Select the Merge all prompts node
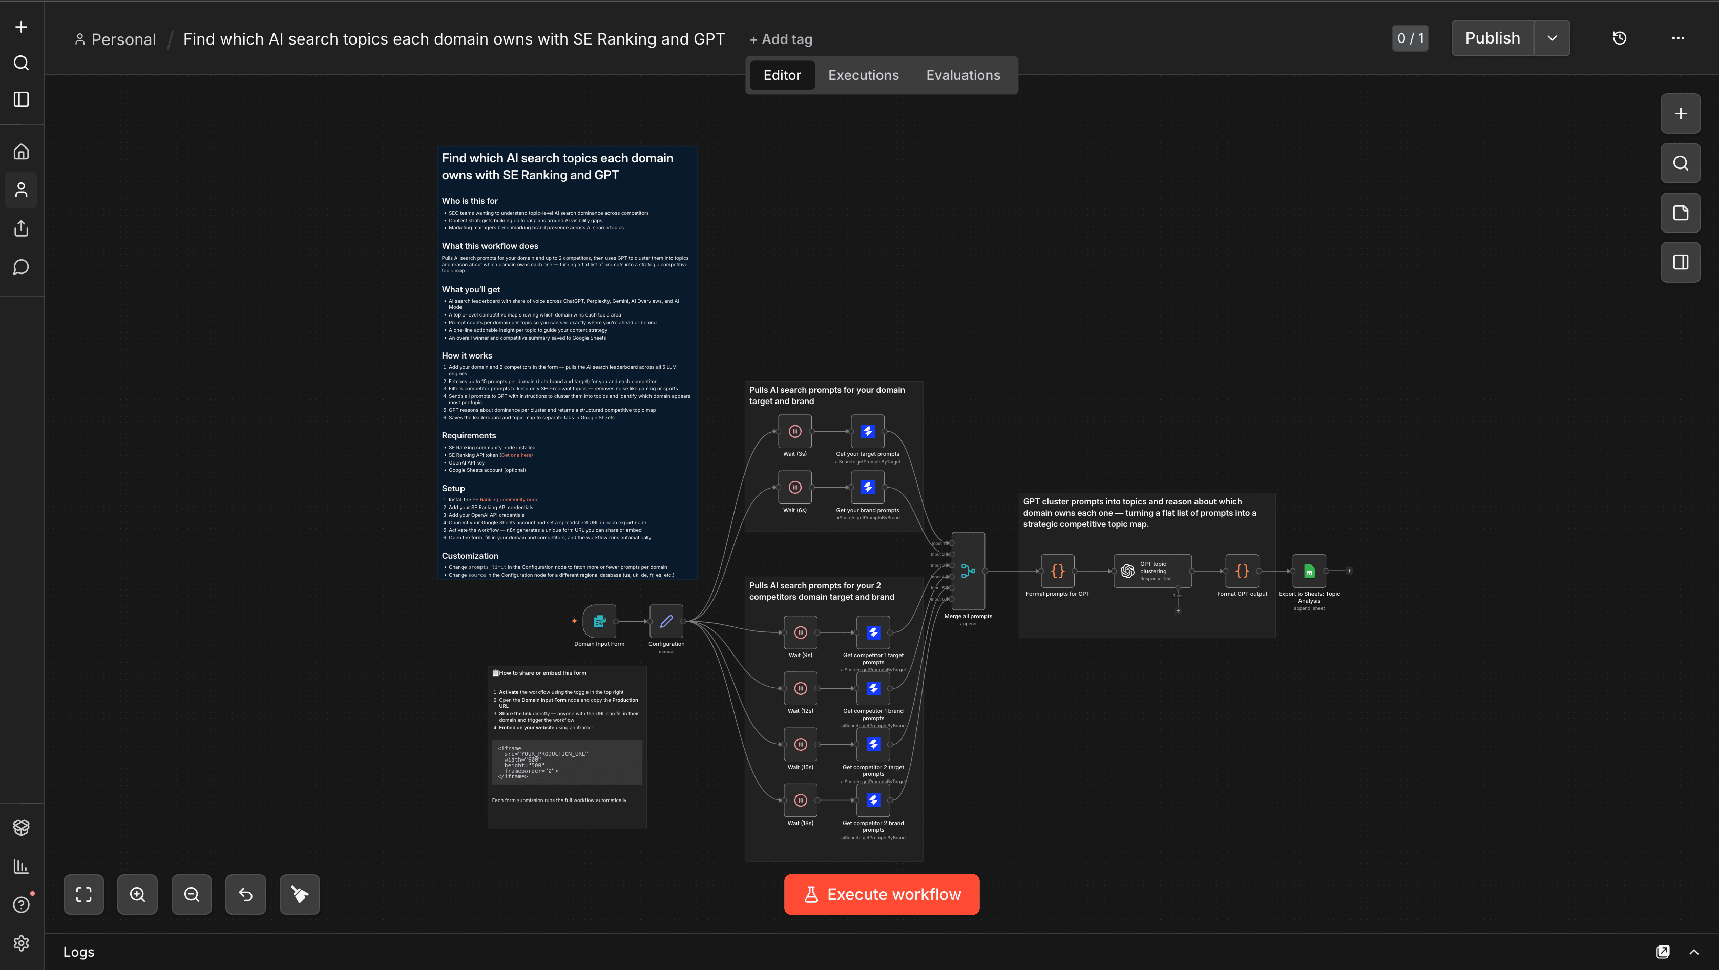Screen dimensions: 1719x970 click(x=968, y=571)
